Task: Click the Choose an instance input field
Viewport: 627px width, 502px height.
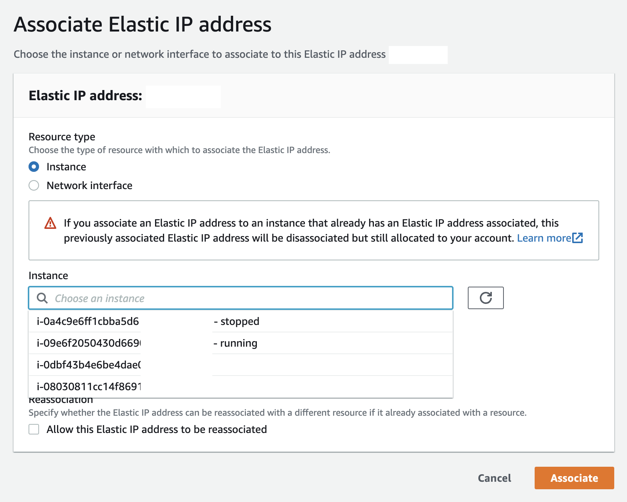Action: 240,298
